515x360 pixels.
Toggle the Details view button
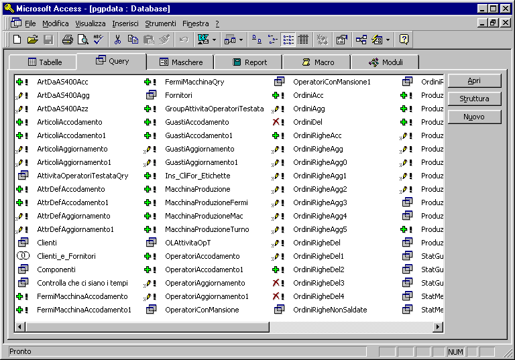pyautogui.click(x=303, y=40)
